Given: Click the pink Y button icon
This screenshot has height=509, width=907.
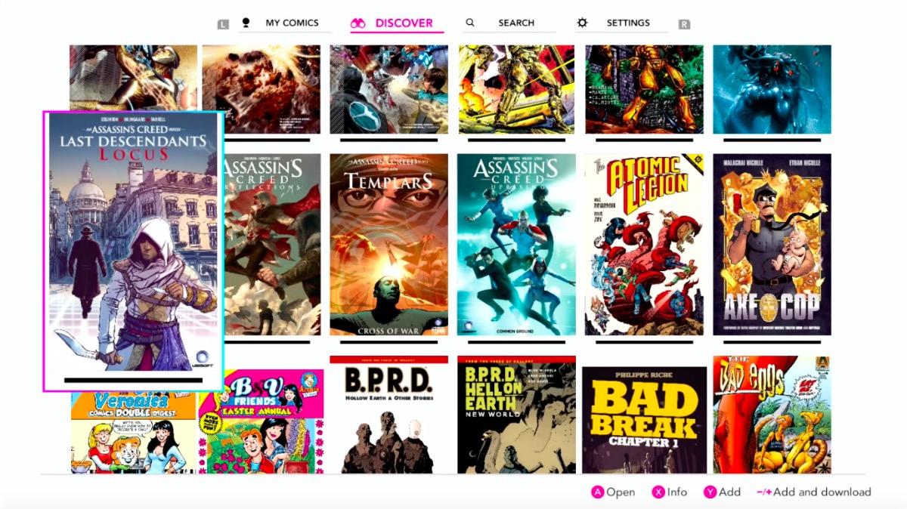Looking at the screenshot, I should pos(710,492).
